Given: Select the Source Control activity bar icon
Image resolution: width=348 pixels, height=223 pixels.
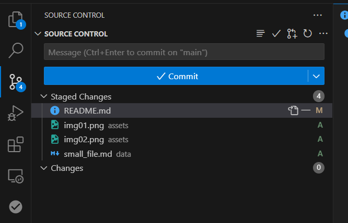Looking at the screenshot, I should [16, 82].
